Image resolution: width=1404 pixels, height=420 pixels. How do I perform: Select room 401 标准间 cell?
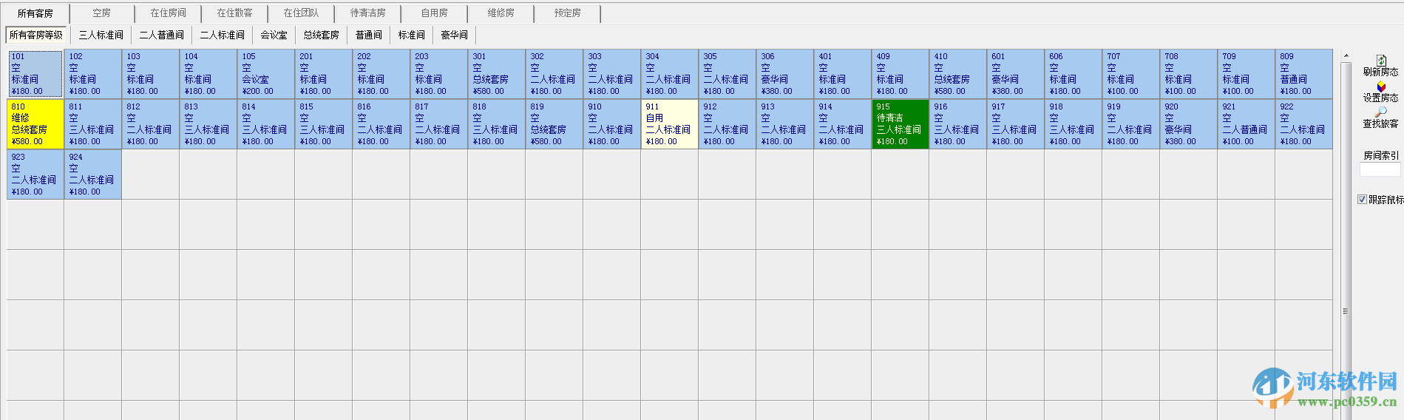coord(843,74)
